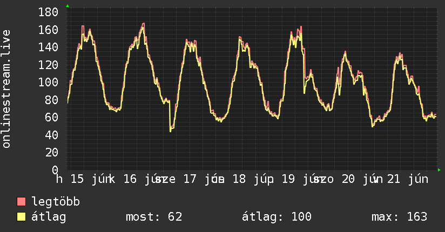Click the most: 62 value

[154, 217]
